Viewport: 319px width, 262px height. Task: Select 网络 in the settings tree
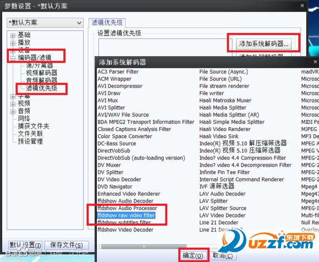[24, 118]
